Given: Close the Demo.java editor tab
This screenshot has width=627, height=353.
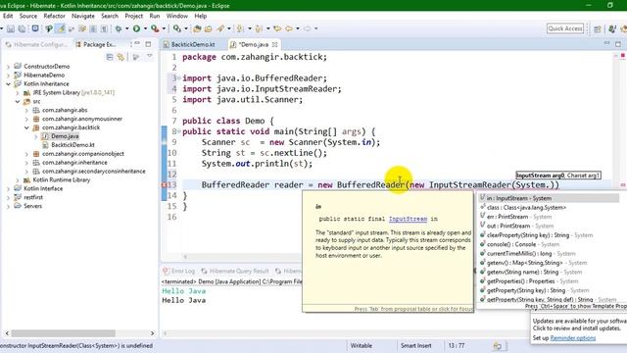Looking at the screenshot, I should click(274, 44).
